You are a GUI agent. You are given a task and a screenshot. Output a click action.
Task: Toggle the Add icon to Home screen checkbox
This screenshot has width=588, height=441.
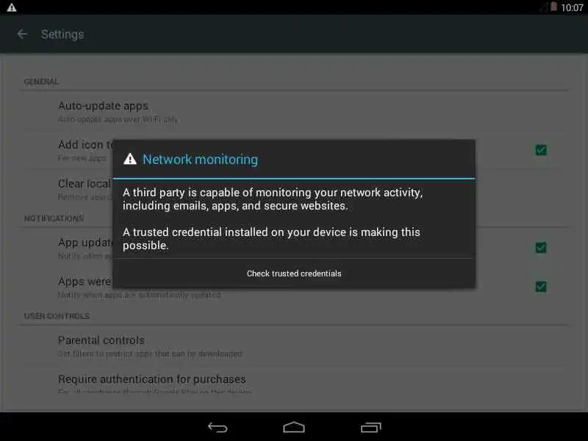pyautogui.click(x=541, y=150)
